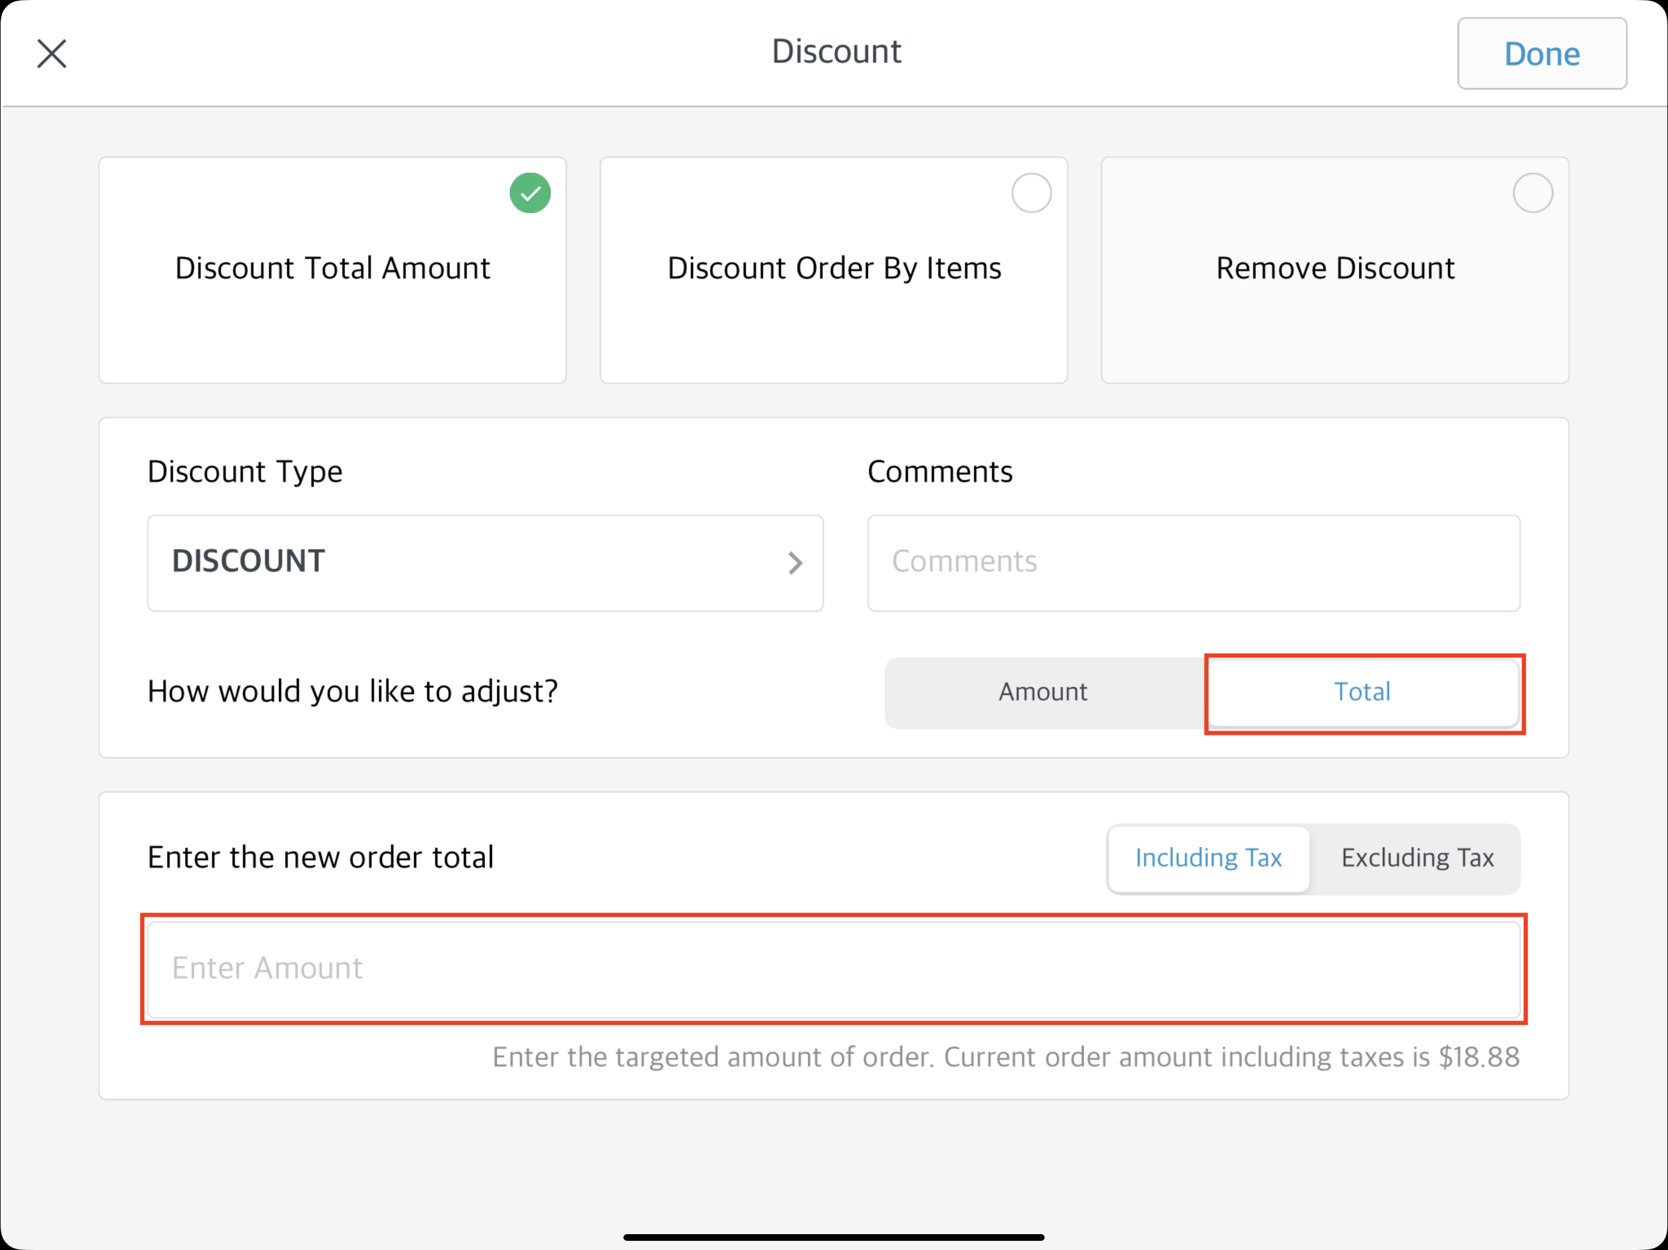The width and height of the screenshot is (1668, 1250).
Task: Switch adjustment mode to Amount
Action: click(x=1043, y=692)
